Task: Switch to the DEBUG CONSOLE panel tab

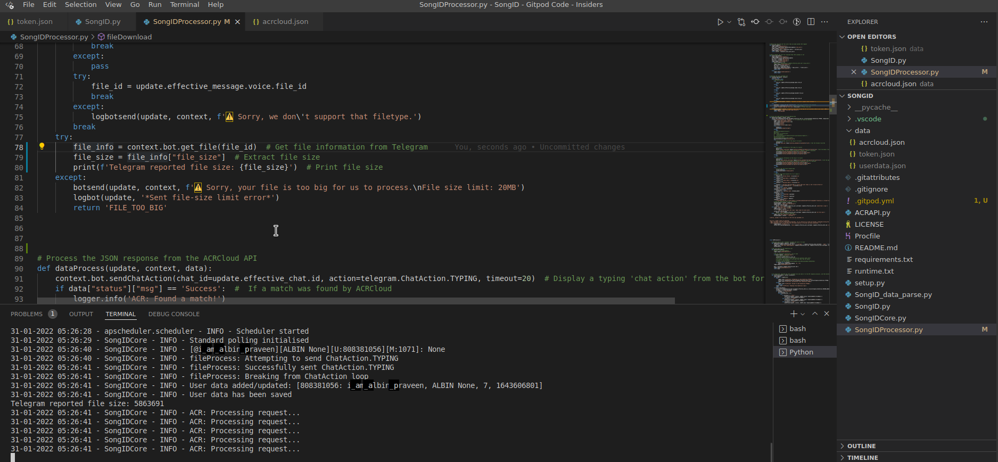Action: [174, 314]
